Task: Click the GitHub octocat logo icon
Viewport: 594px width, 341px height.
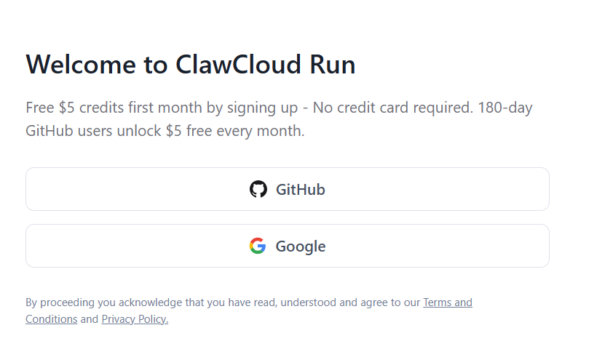Action: coord(258,189)
